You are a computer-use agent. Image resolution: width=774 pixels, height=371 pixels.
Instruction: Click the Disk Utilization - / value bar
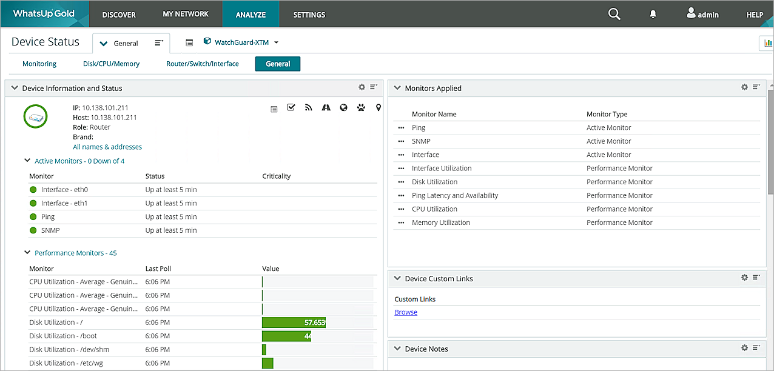click(x=294, y=323)
